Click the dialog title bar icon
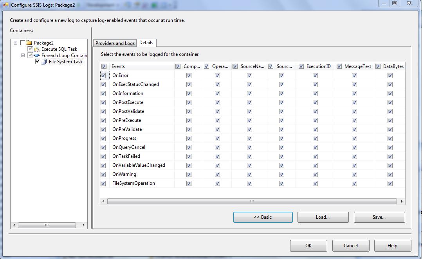The width and height of the screenshot is (422, 259). point(5,5)
